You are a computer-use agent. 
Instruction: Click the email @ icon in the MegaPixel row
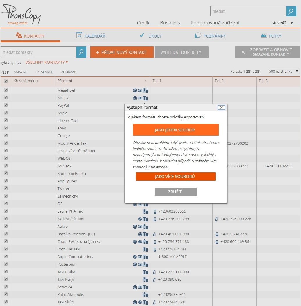click(x=135, y=90)
